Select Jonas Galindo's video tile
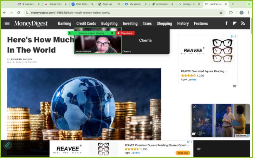Viewport: 253px width, 158px height. [x=98, y=40]
